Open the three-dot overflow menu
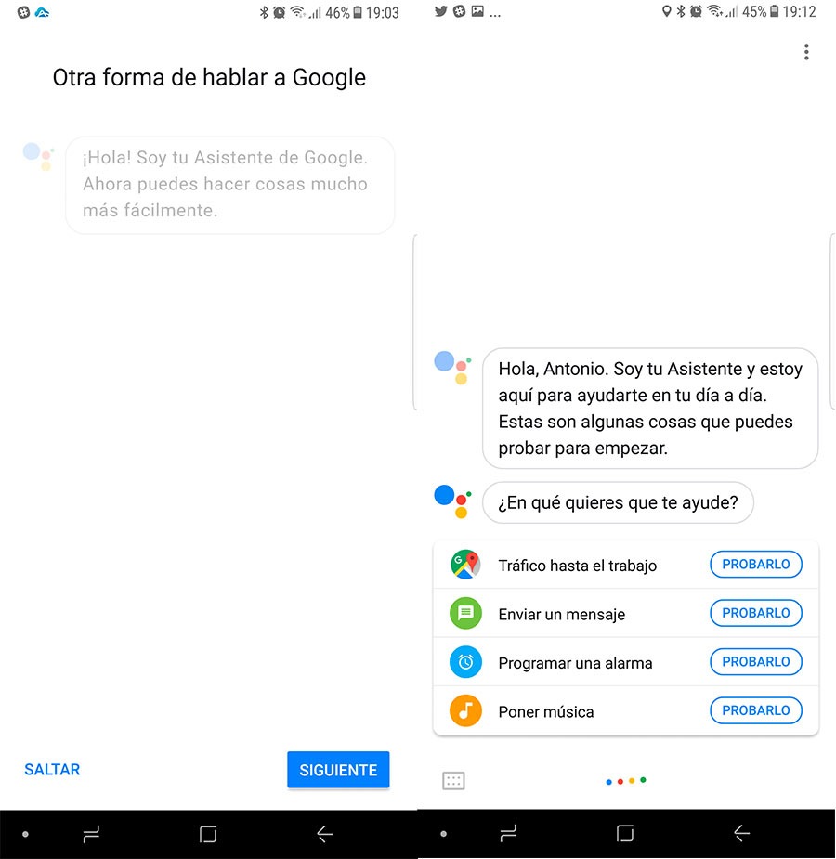 806,52
